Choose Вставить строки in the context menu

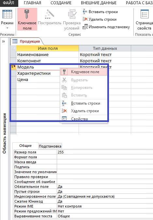pyautogui.click(x=84, y=103)
